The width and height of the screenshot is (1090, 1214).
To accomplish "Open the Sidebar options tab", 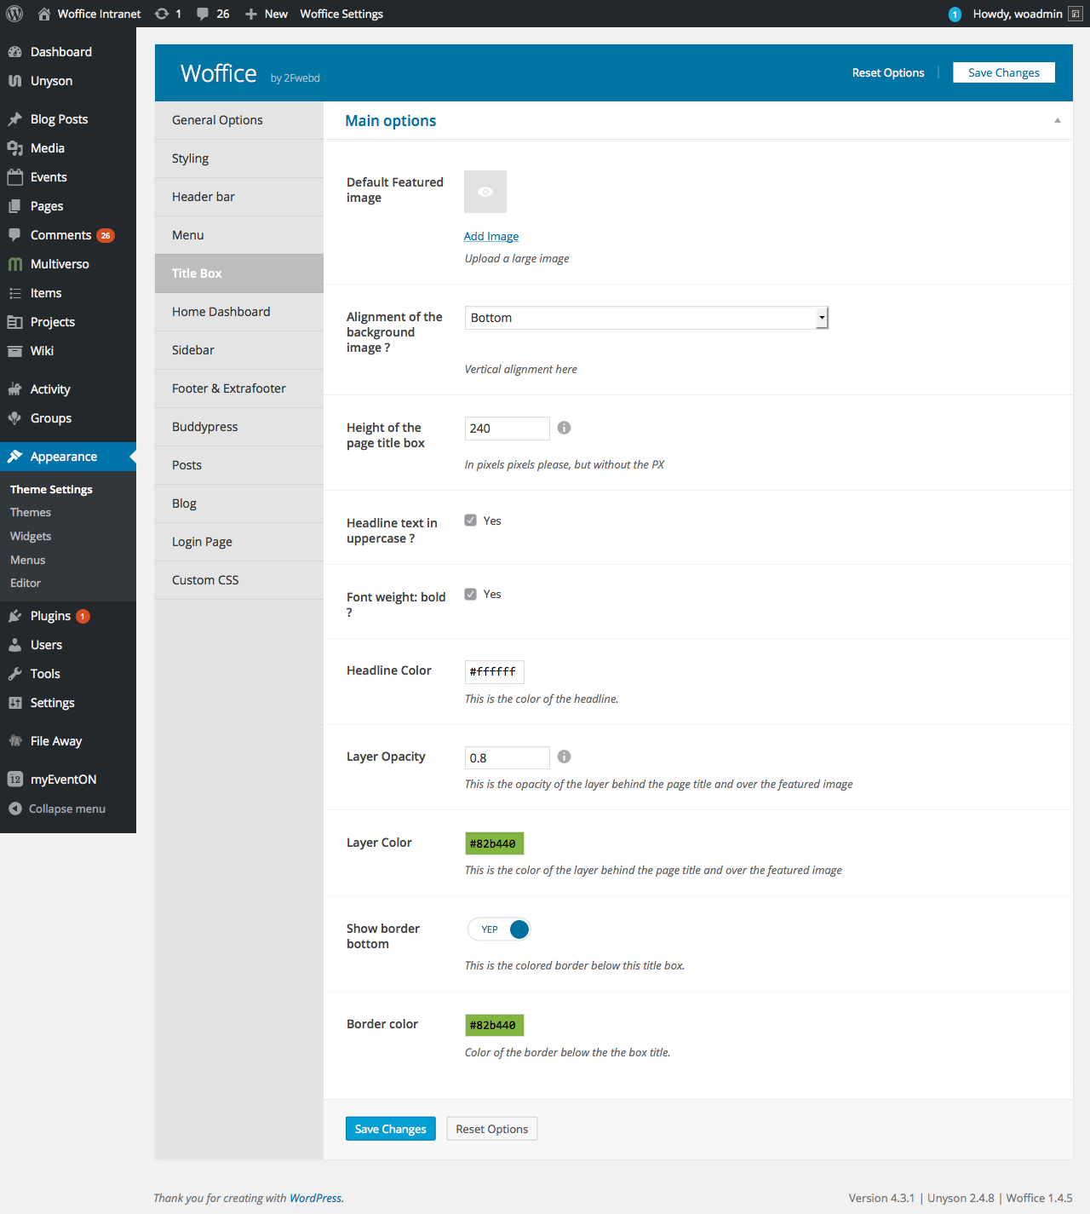I will [x=239, y=350].
